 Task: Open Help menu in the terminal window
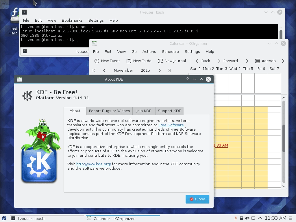[x=114, y=20]
